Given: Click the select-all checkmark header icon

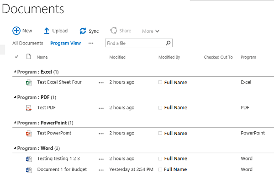Looking at the screenshot, I should (x=16, y=57).
